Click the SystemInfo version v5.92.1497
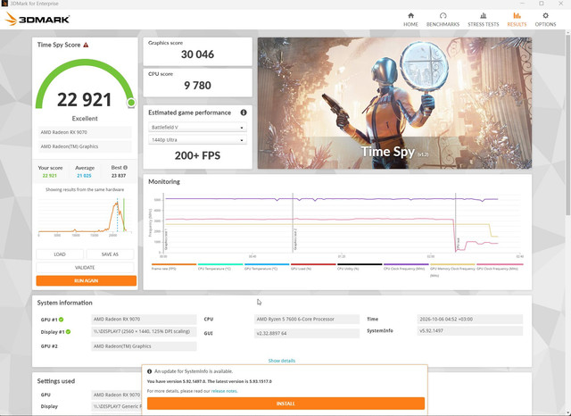The image size is (571, 416). pos(470,331)
